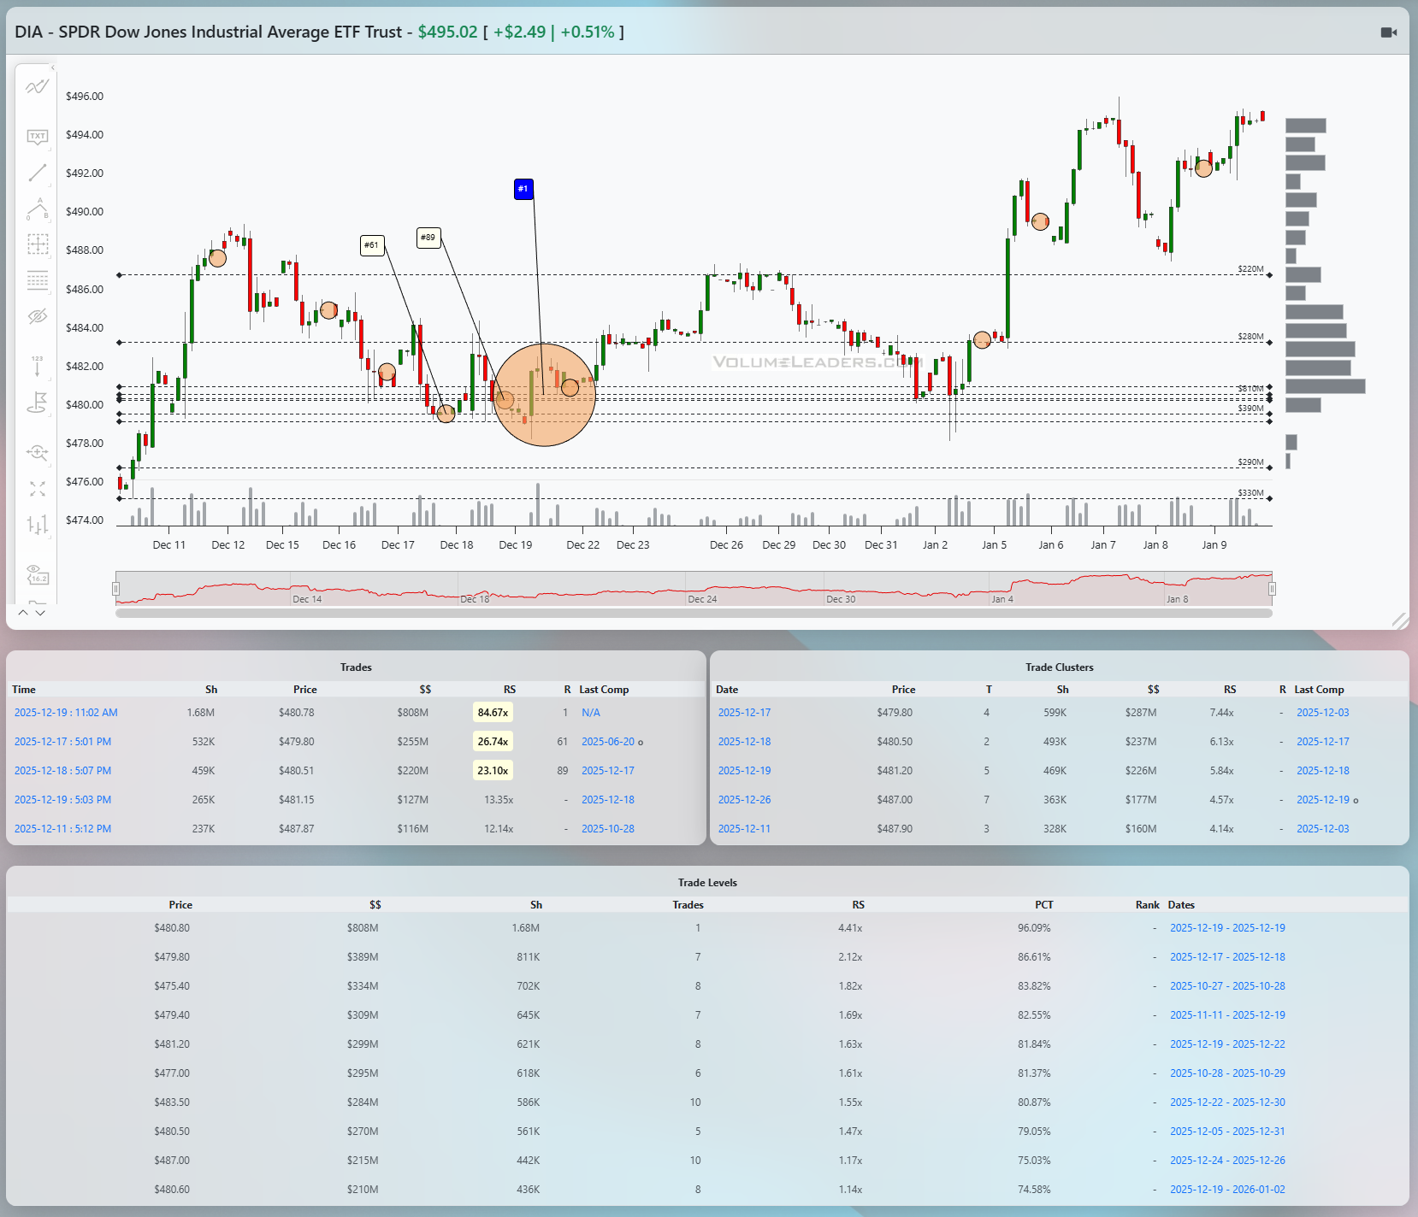Click the $290M level line label
The width and height of the screenshot is (1418, 1217).
(x=1250, y=462)
